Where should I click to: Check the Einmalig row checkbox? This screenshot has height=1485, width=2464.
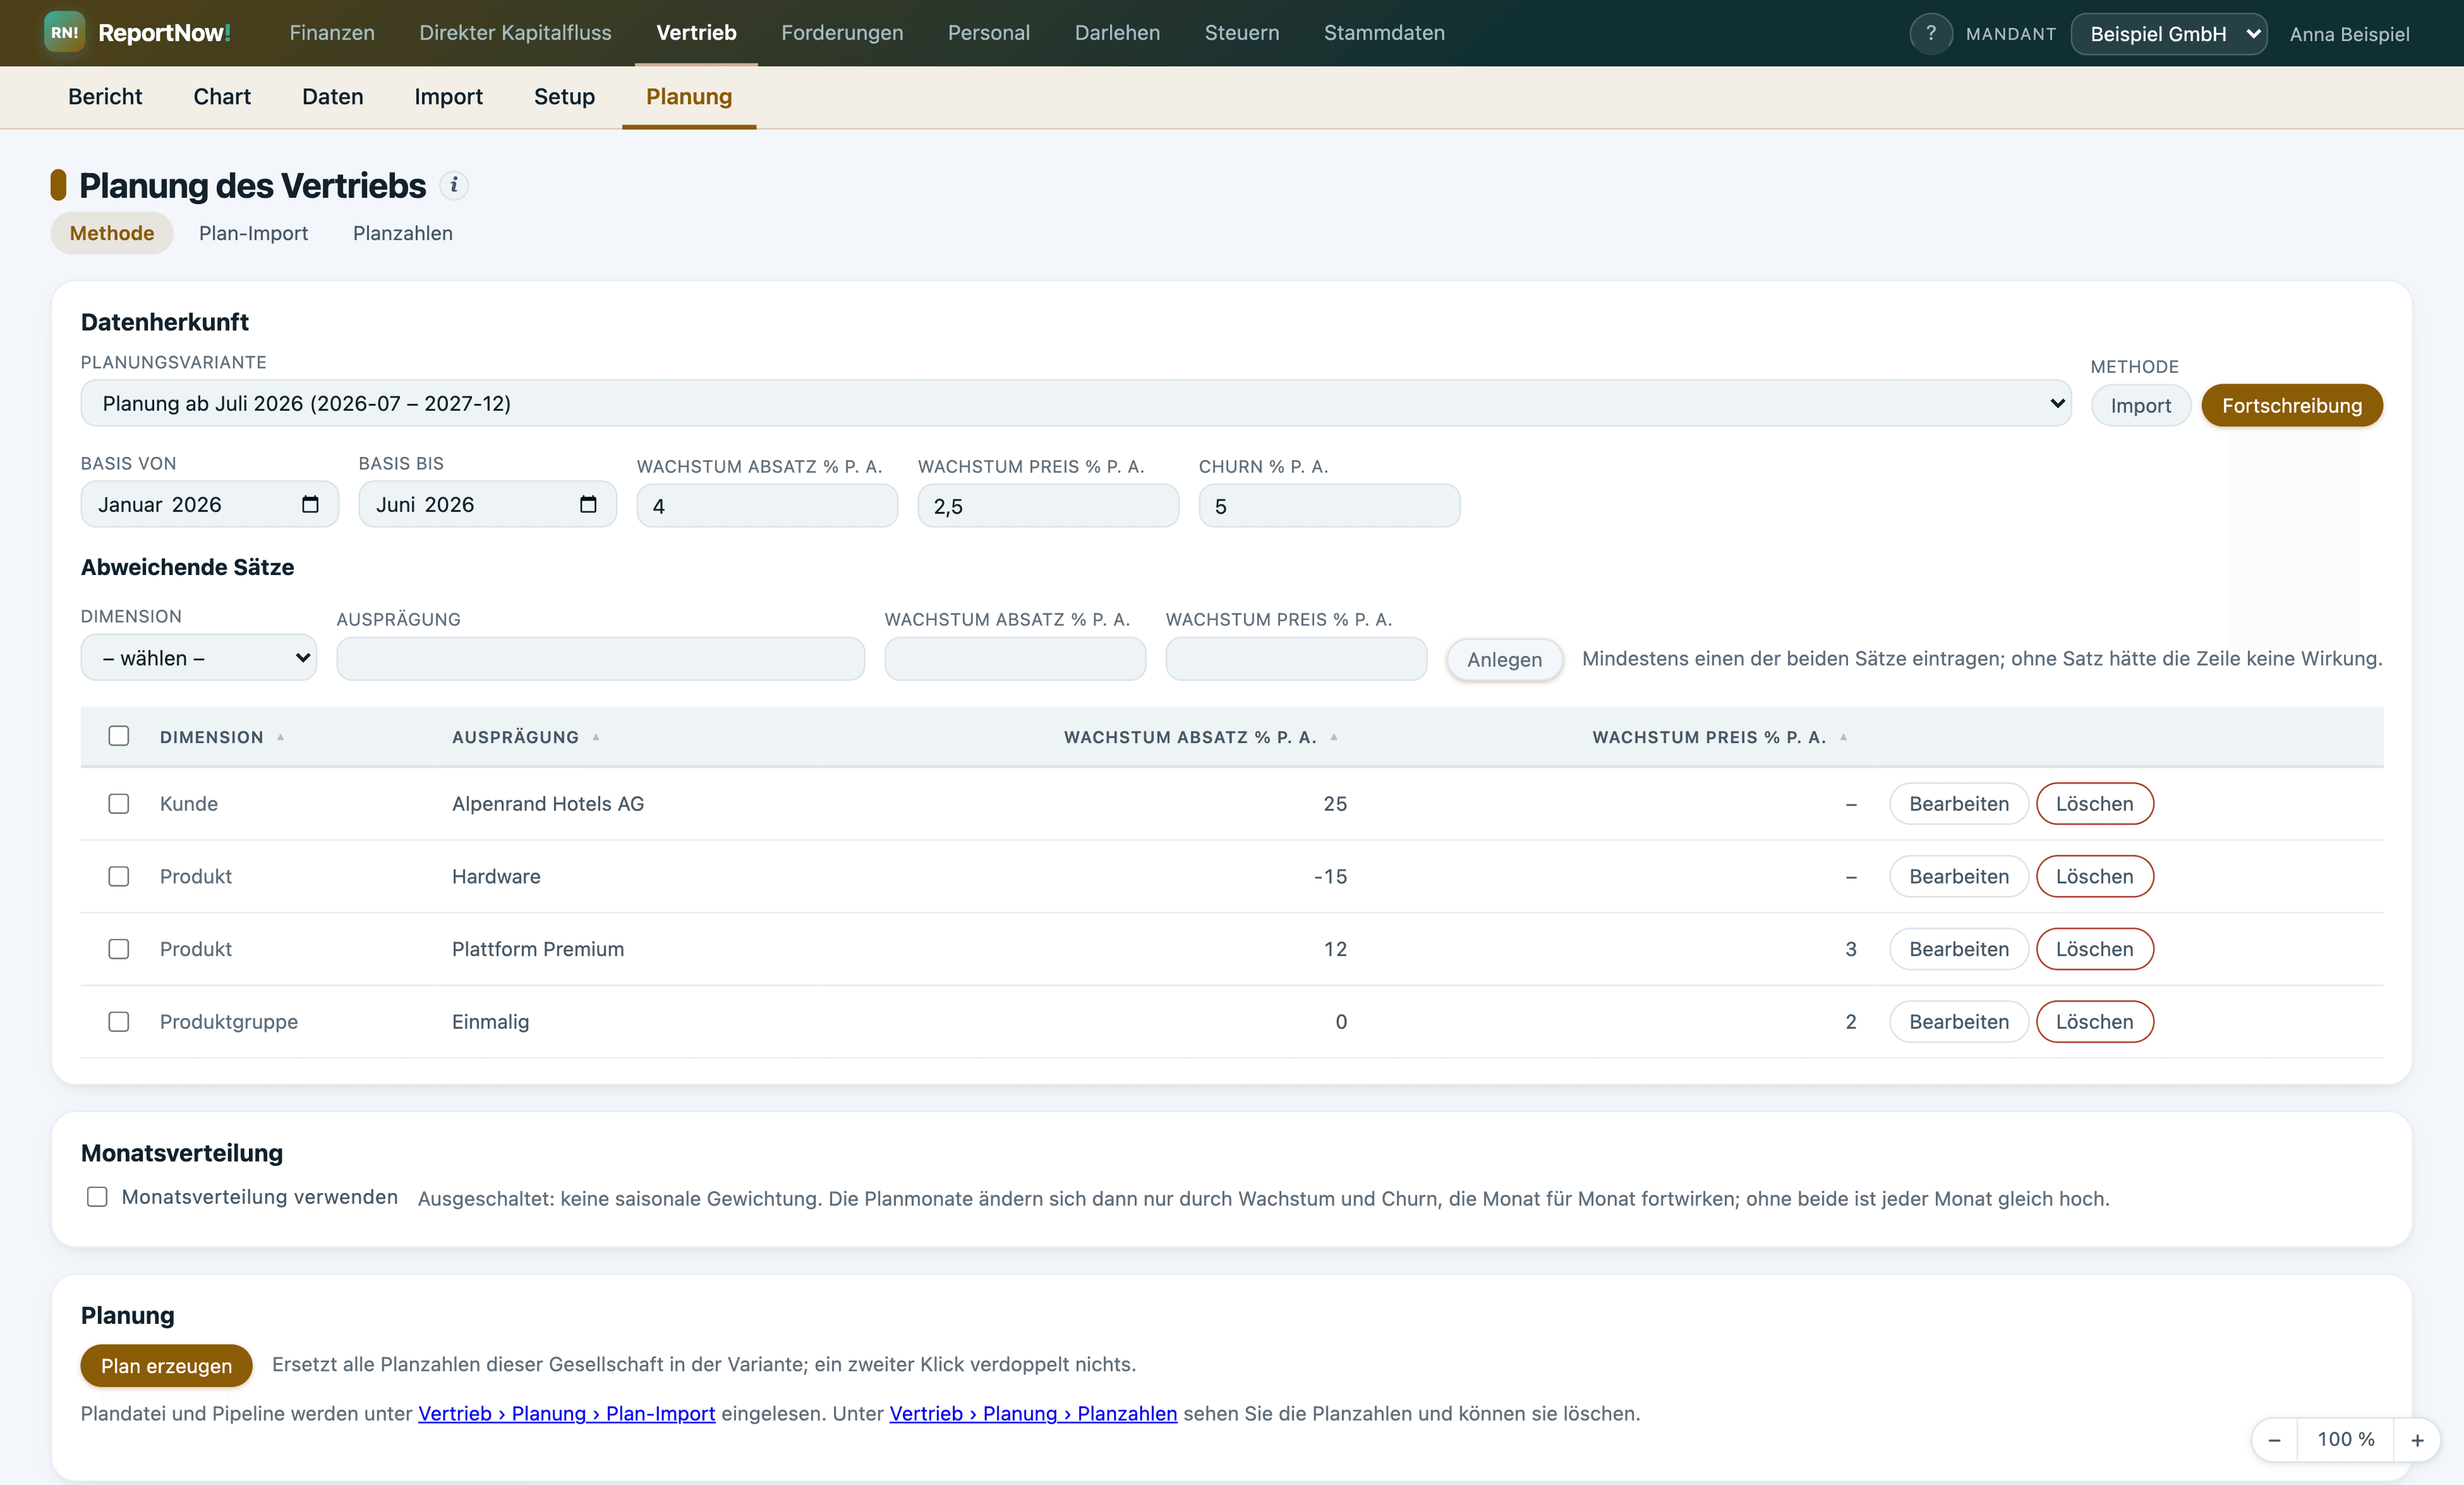tap(119, 1021)
